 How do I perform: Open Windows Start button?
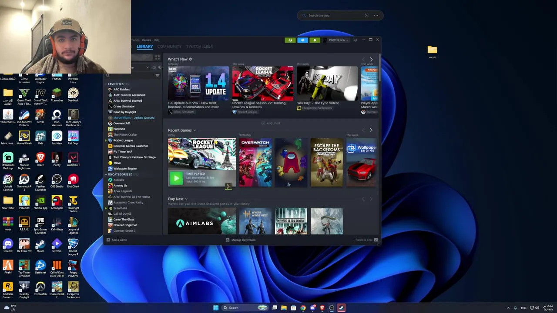[216, 308]
